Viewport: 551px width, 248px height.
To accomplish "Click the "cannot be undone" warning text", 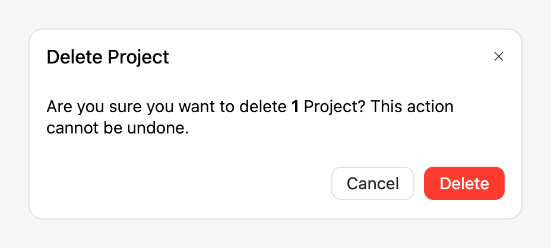I will [118, 128].
